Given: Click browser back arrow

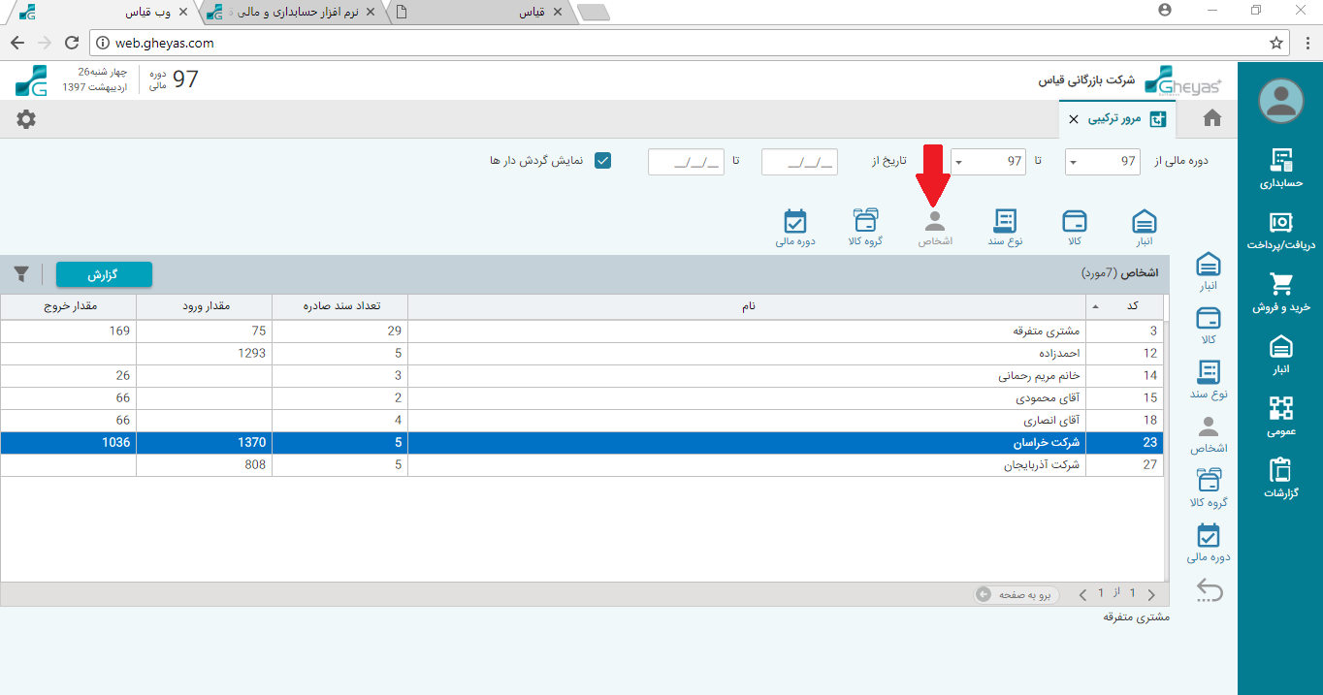Looking at the screenshot, I should (x=17, y=43).
